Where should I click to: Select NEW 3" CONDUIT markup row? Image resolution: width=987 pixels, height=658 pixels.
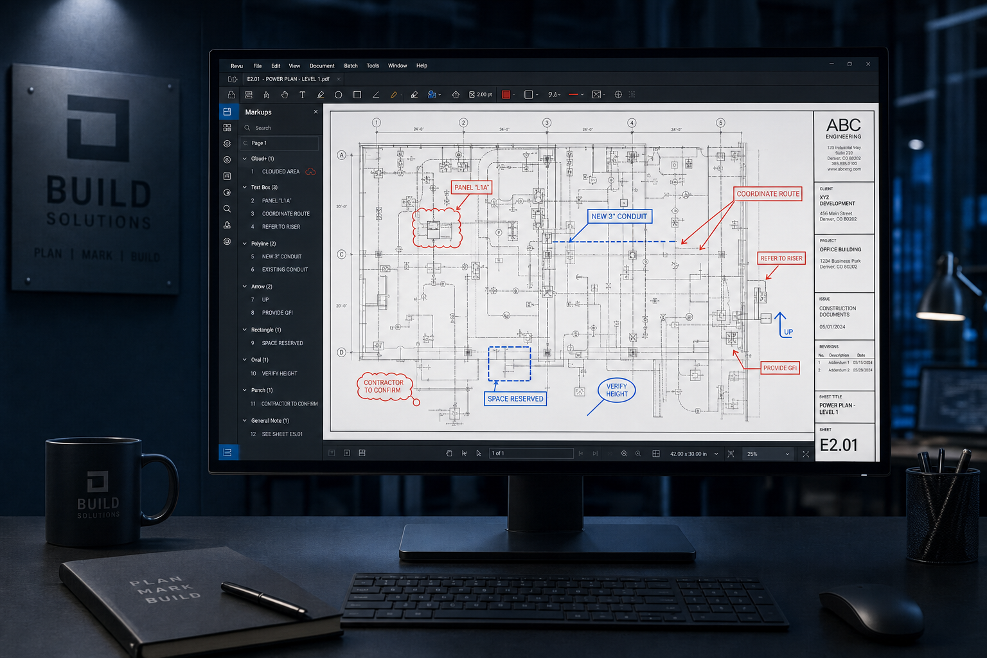(281, 256)
